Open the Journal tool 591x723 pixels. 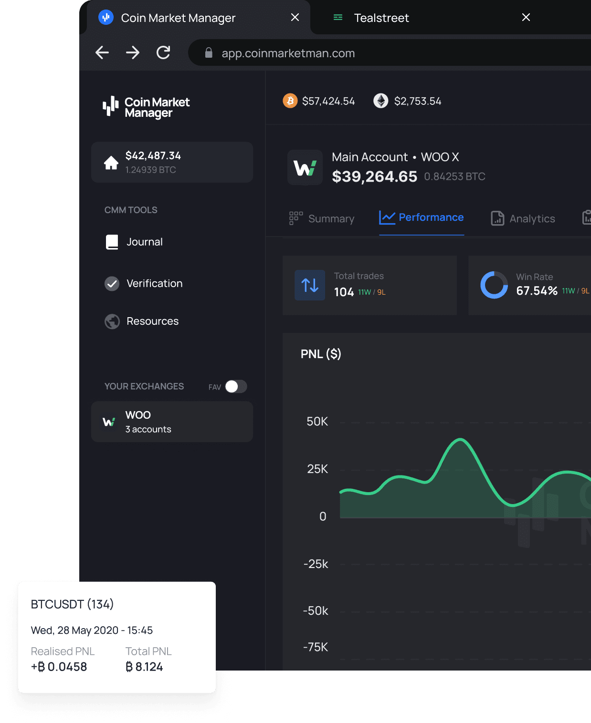pyautogui.click(x=134, y=242)
